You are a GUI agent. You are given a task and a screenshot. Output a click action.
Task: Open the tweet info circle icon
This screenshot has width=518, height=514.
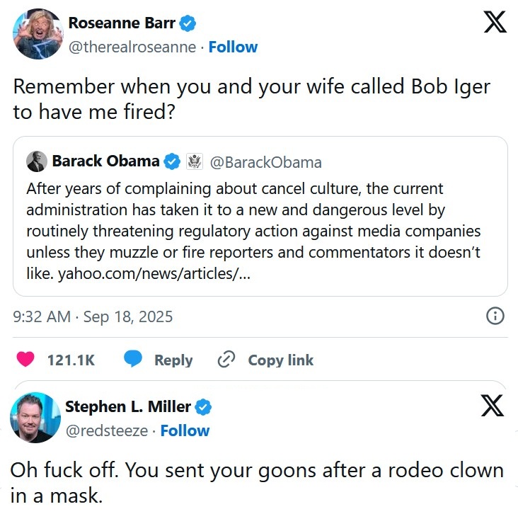coord(496,316)
